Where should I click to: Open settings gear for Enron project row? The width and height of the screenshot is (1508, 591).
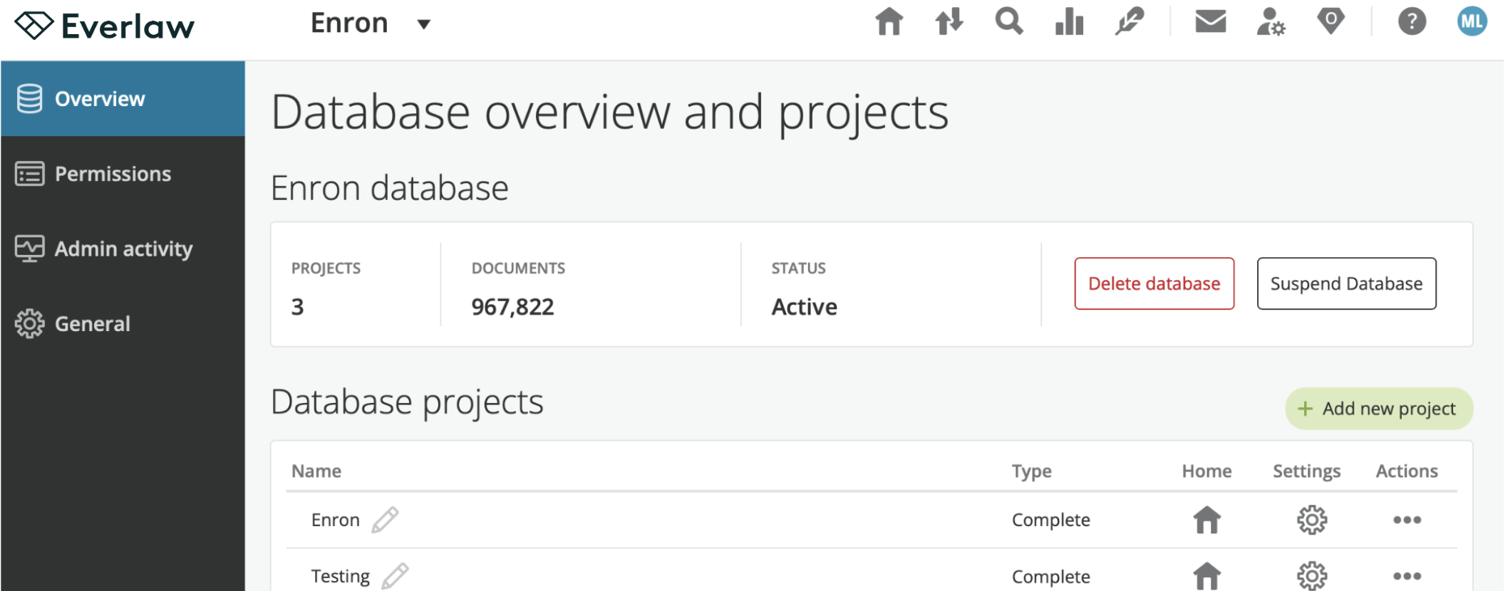coord(1311,520)
